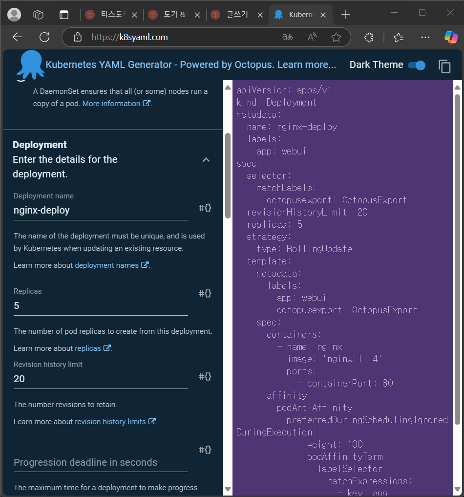Screen dimensions: 464x497
Task: Edit the Deployment name field nginx-deploy
Action: (x=101, y=211)
